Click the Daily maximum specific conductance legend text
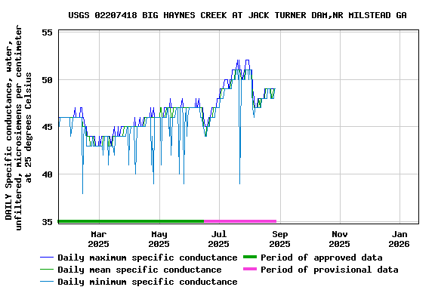Image resolution: width=435 pixels, height=290 pixels. (147, 258)
